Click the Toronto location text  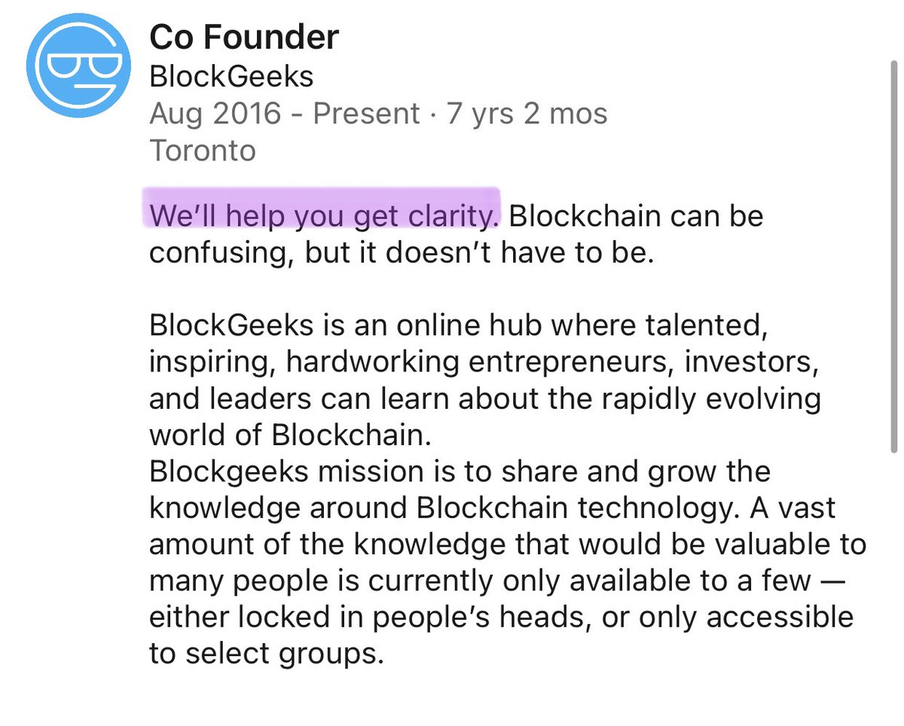click(x=203, y=151)
